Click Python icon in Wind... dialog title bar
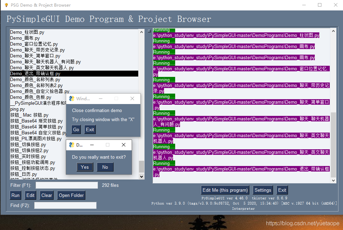The height and width of the screenshot is (230, 343). pyautogui.click(x=71, y=98)
